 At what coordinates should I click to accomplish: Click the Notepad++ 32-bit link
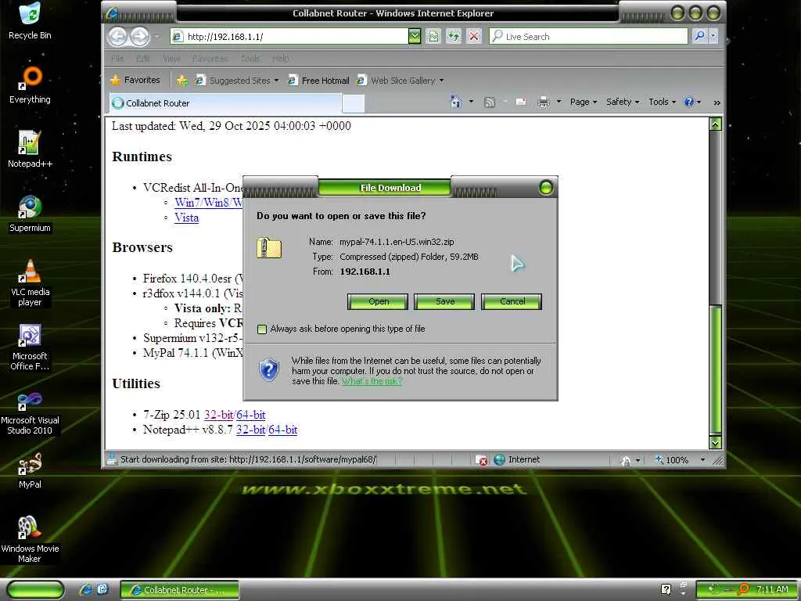[251, 430]
